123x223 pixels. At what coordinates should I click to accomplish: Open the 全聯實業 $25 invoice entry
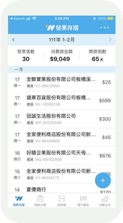tap(62, 82)
